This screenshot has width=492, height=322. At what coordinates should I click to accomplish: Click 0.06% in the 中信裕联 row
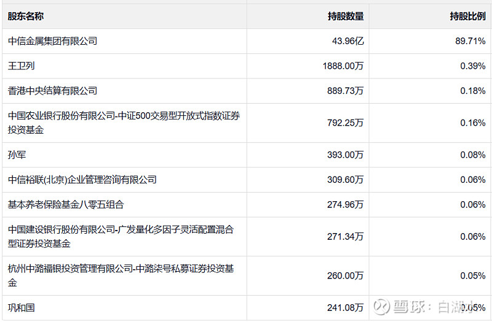click(x=473, y=180)
